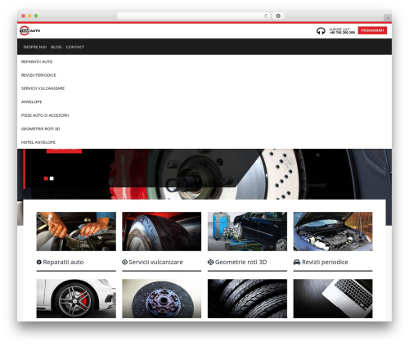Click the support phone number text
The width and height of the screenshot is (409, 346).
pos(342,33)
